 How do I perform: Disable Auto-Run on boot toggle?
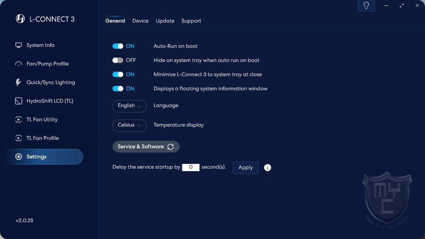pyautogui.click(x=118, y=46)
